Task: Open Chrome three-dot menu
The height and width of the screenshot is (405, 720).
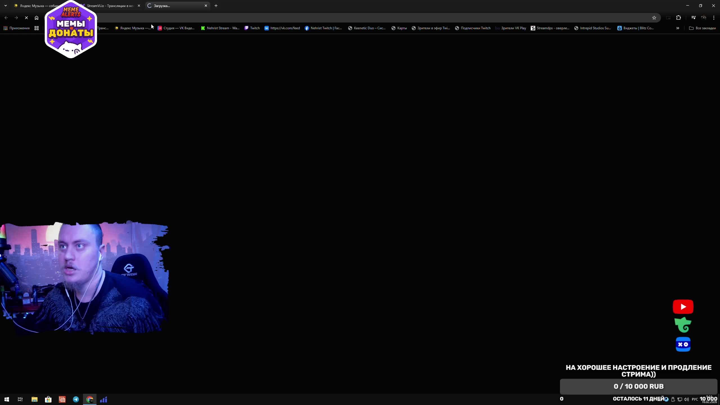Action: coord(714,18)
